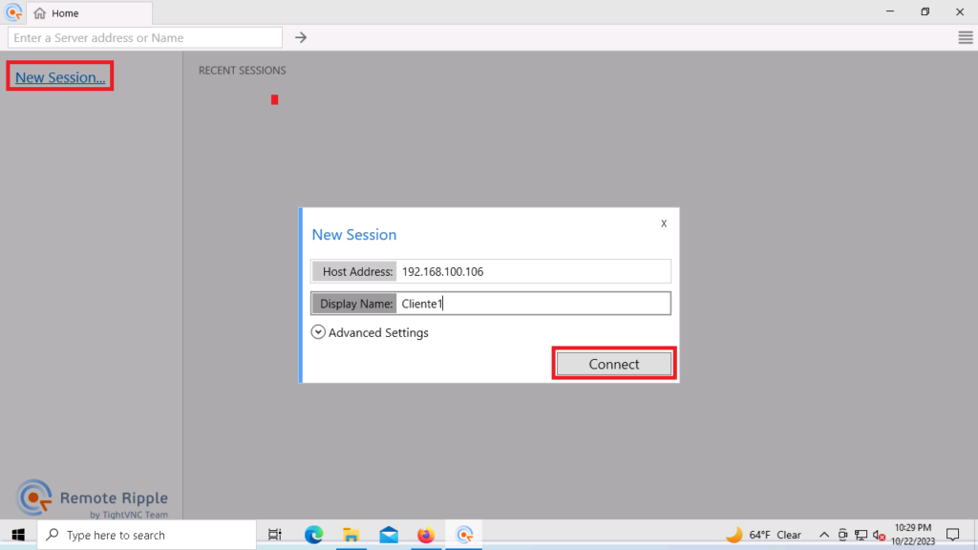
Task: Launch Microsoft Edge from taskbar
Action: (313, 535)
